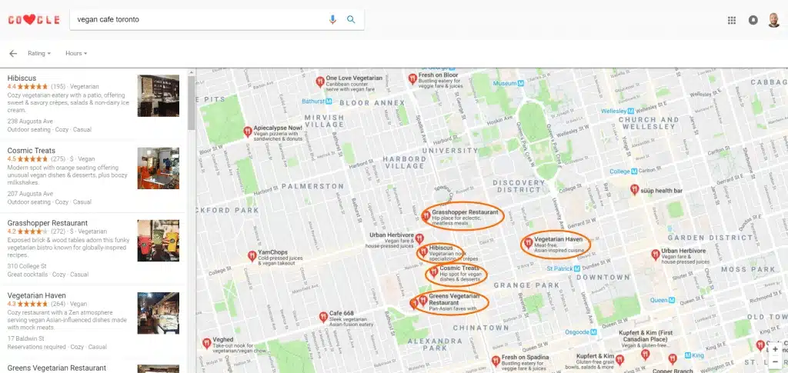Expand the Rating filter dropdown
The image size is (788, 373).
(39, 53)
